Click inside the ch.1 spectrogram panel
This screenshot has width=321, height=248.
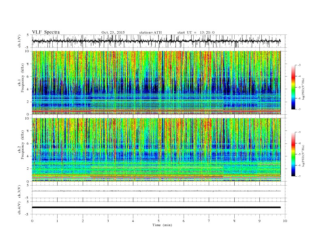tap(156, 83)
